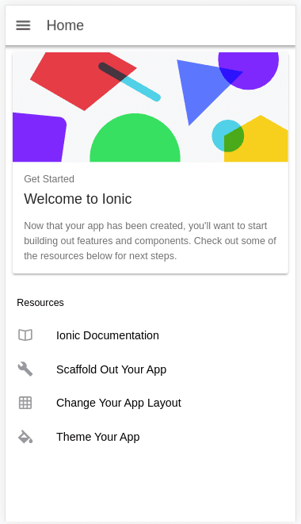The image size is (301, 524).
Task: Click the Resources list header
Action: 40,303
